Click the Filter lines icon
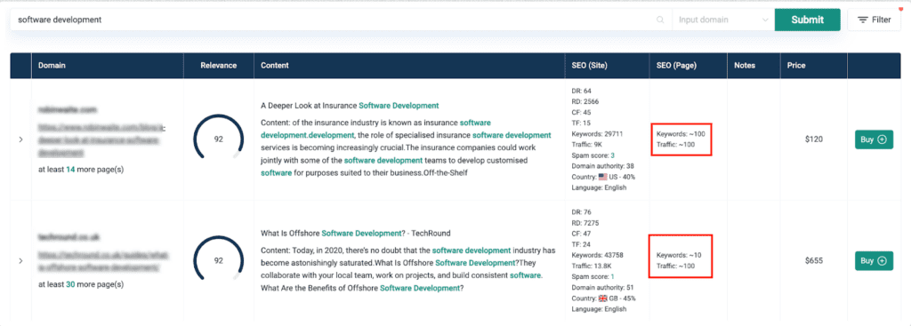 862,20
